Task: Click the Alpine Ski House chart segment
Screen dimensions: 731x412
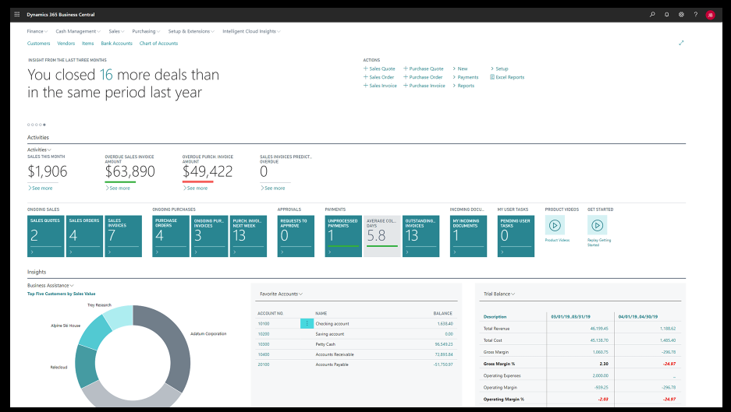Action: pos(94,334)
